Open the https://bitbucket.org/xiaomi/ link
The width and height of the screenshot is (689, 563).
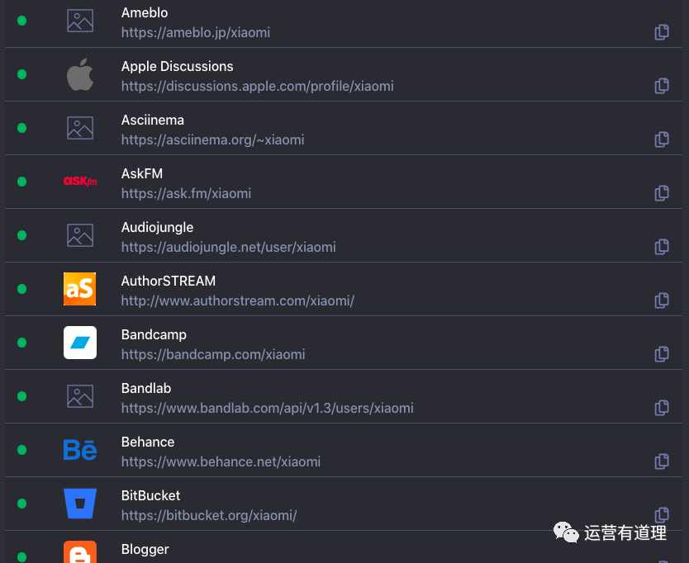209,515
